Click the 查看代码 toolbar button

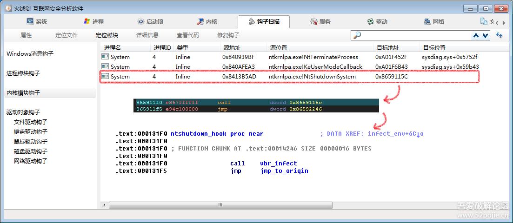click(x=188, y=35)
